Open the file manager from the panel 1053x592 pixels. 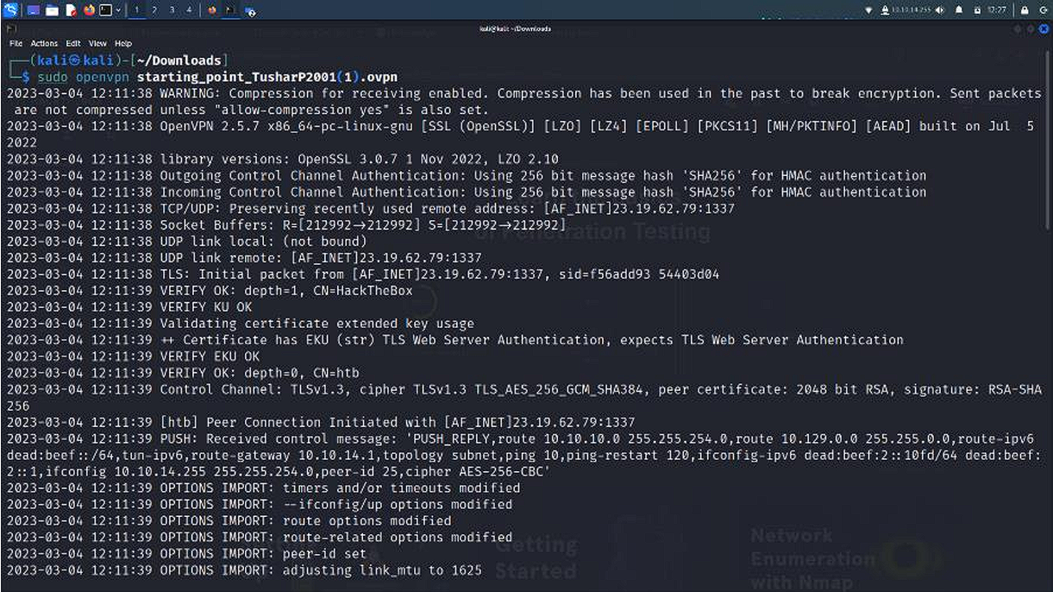click(52, 10)
